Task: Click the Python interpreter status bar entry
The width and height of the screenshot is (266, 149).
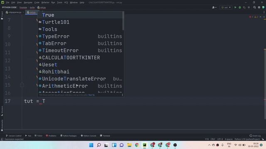Action: [247, 139]
